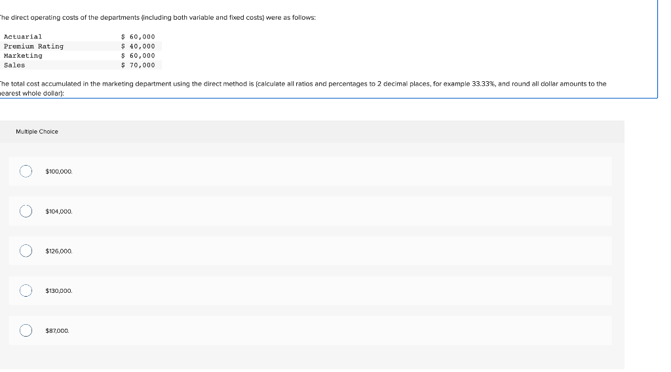Click the Premium Rating row label

coord(33,46)
